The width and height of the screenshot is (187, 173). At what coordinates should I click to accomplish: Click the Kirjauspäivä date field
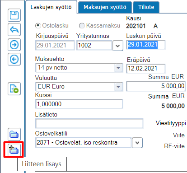coord(55,45)
